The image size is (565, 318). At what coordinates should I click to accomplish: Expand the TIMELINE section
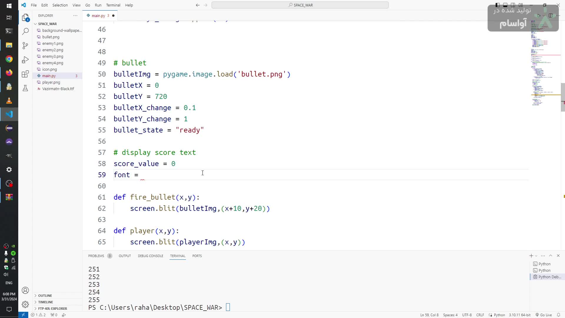[46, 302]
